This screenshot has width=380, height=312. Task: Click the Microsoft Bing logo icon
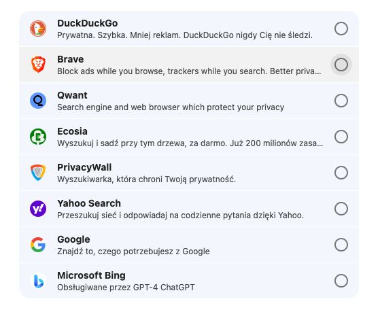pos(38,281)
